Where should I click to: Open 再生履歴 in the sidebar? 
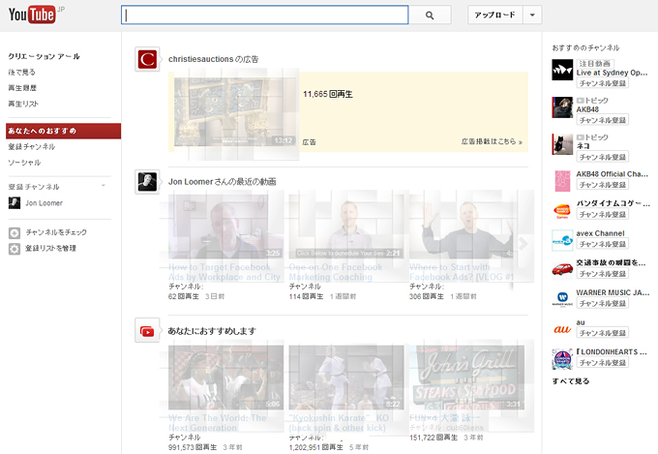[22, 88]
